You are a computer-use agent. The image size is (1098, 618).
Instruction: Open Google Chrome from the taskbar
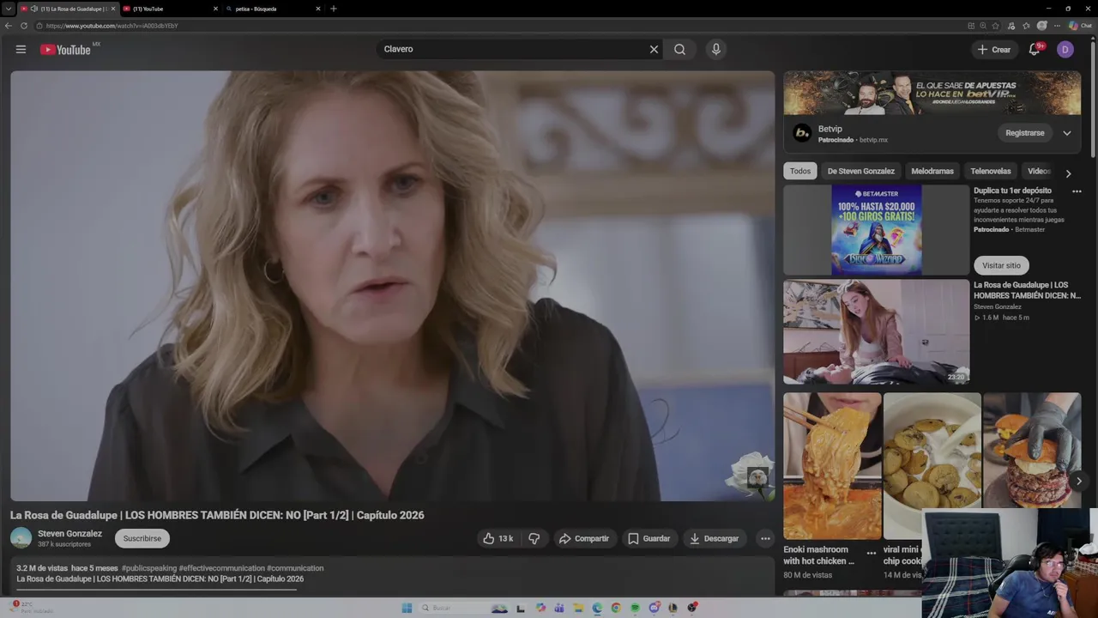click(616, 608)
